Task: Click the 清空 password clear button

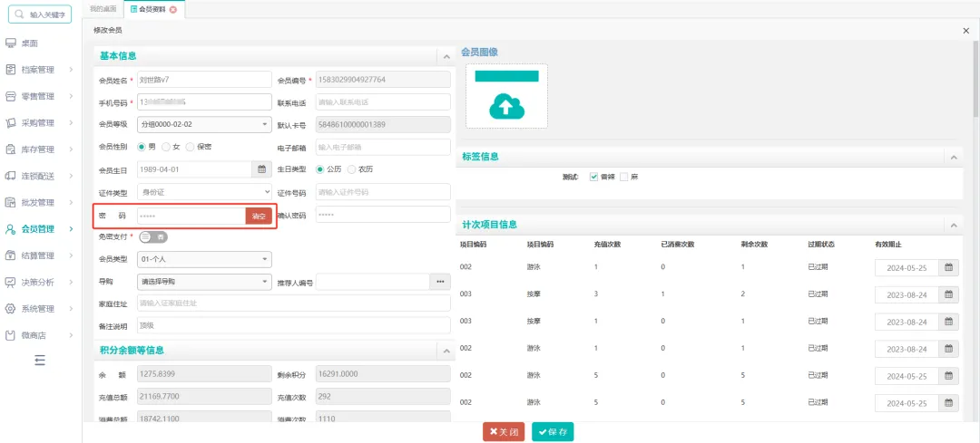Action: (x=259, y=216)
